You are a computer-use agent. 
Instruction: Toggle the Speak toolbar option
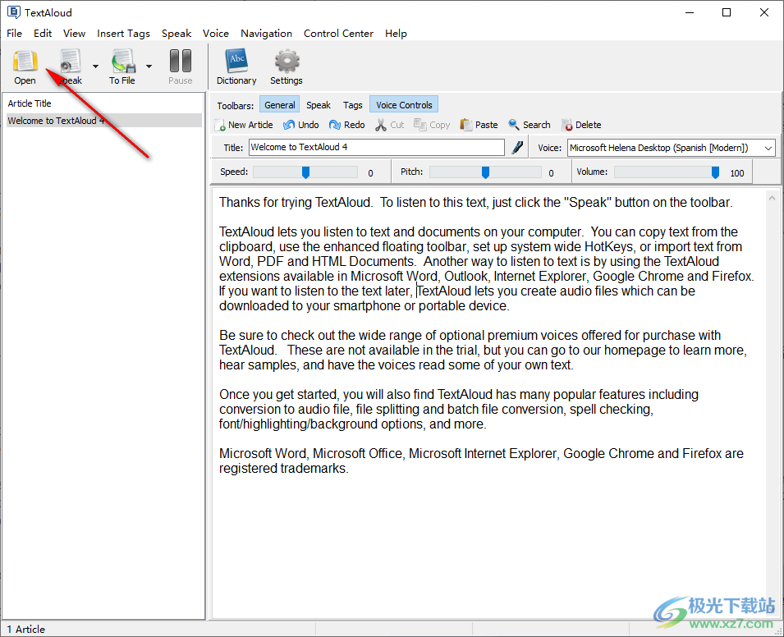click(x=319, y=105)
